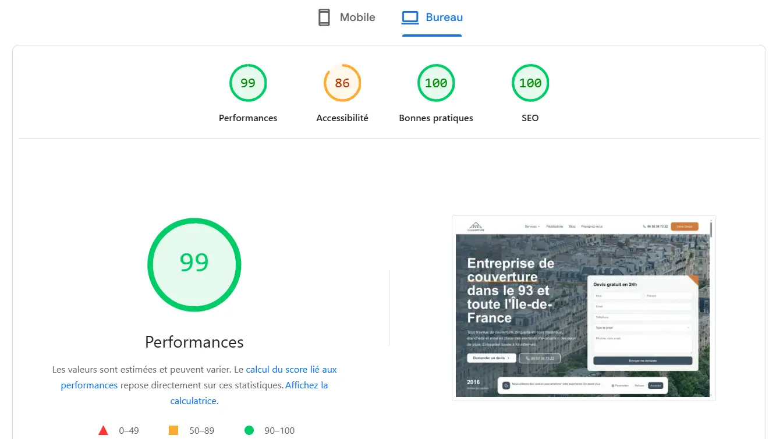The width and height of the screenshot is (776, 439).
Task: Click the desktop laptop icon
Action: [x=410, y=17]
